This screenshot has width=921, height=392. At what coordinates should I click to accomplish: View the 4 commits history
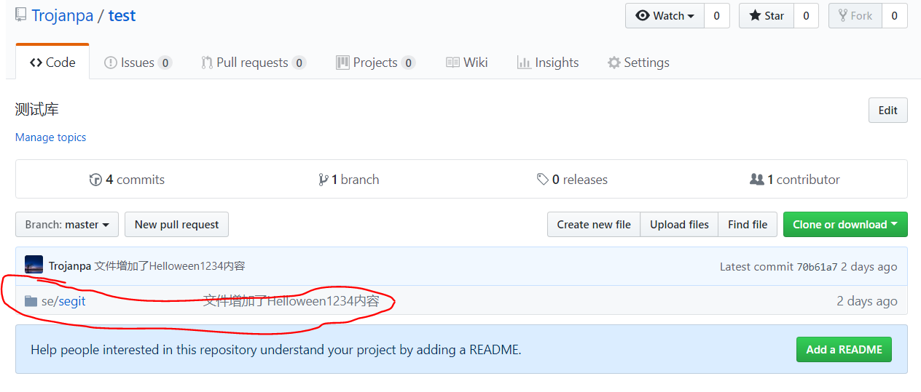click(x=127, y=180)
